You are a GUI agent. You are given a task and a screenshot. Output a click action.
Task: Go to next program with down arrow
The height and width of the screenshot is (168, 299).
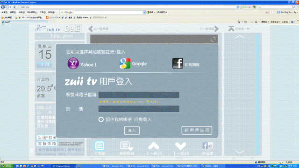[181, 146]
